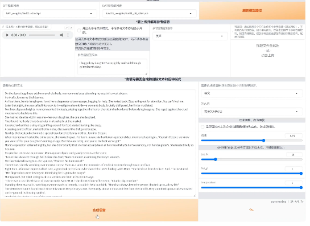Play the reference audio clip
This screenshot has width=310, height=226.
click(x=7, y=35)
